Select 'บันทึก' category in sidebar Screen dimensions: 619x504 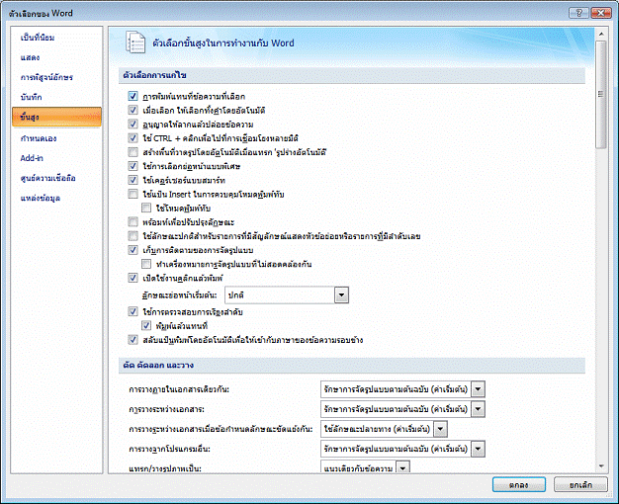tap(56, 97)
